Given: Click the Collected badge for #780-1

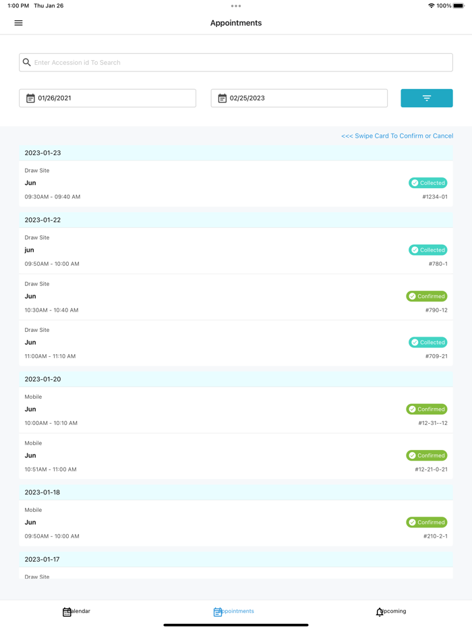Looking at the screenshot, I should click(x=427, y=250).
